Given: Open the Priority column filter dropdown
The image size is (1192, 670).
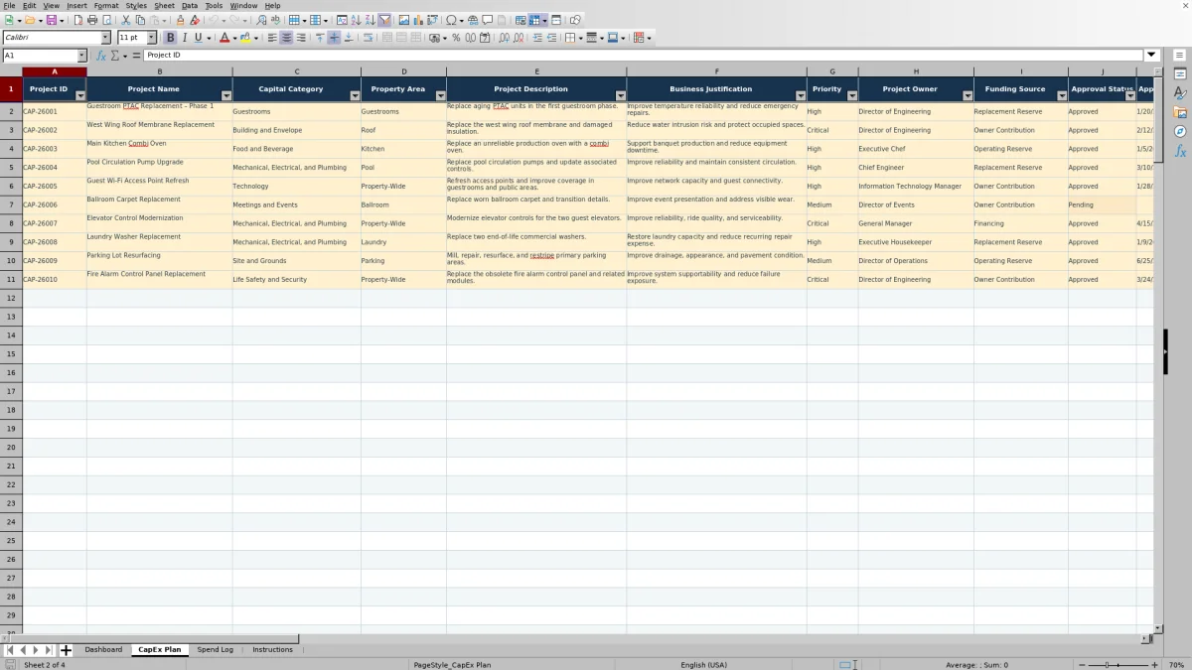Looking at the screenshot, I should tap(852, 96).
